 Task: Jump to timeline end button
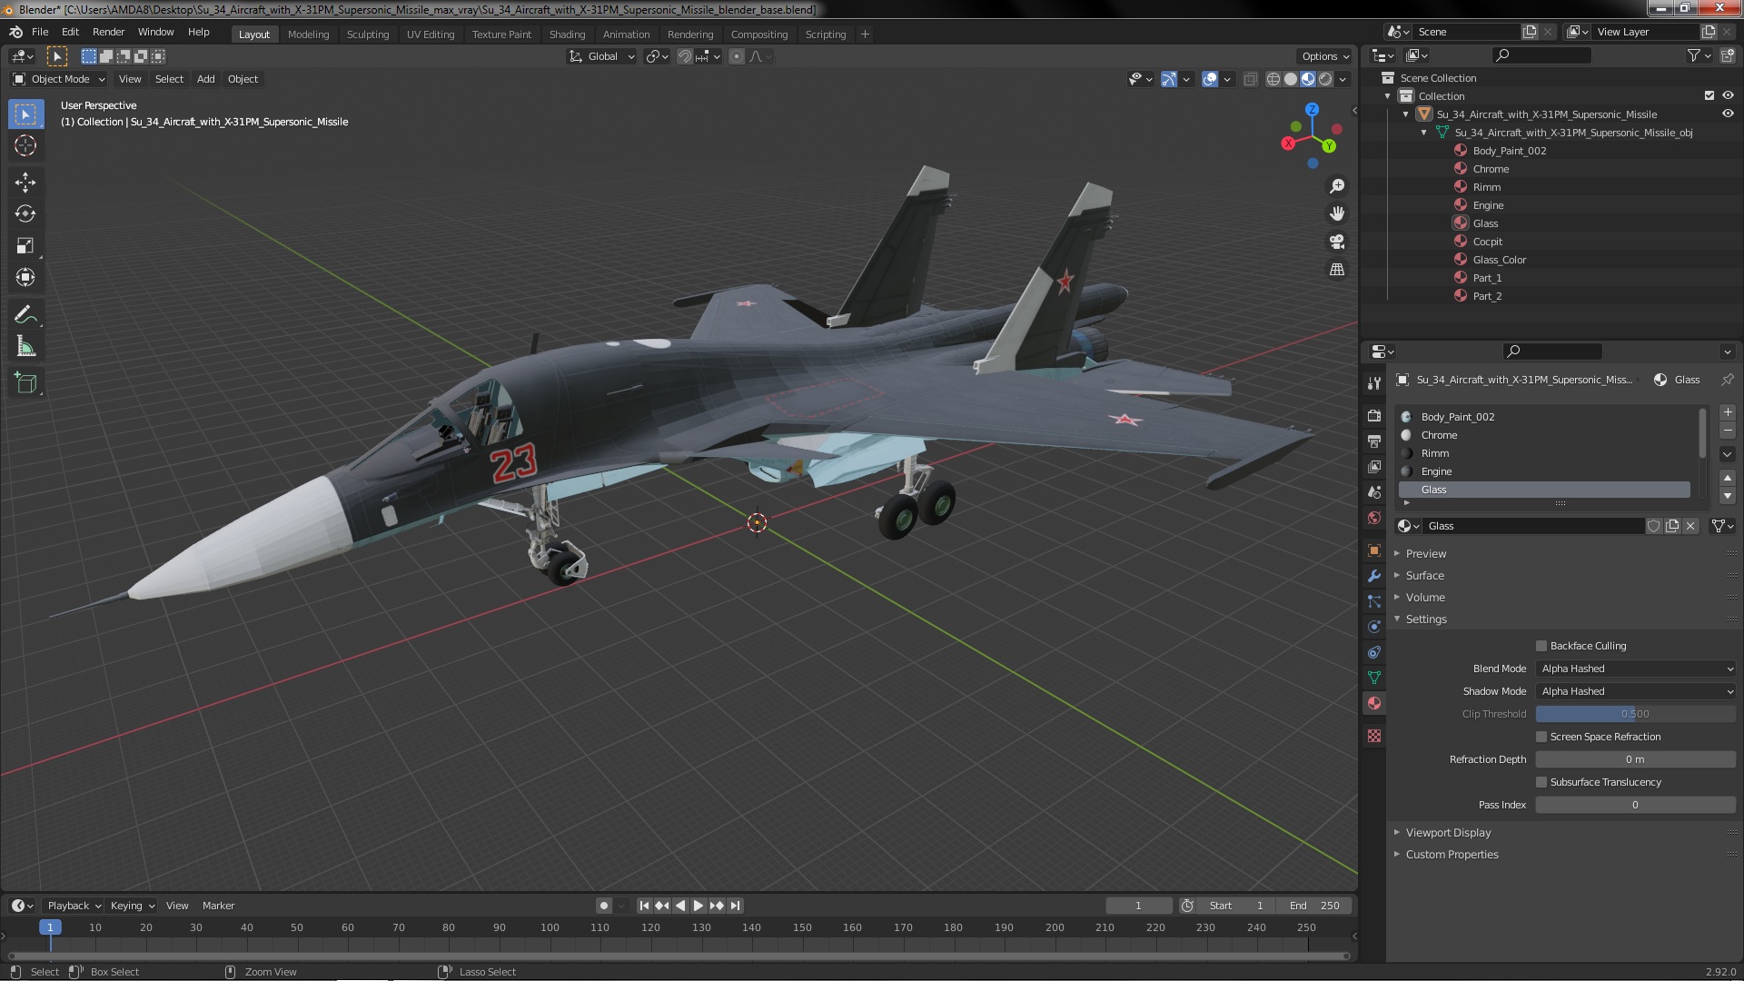point(735,906)
